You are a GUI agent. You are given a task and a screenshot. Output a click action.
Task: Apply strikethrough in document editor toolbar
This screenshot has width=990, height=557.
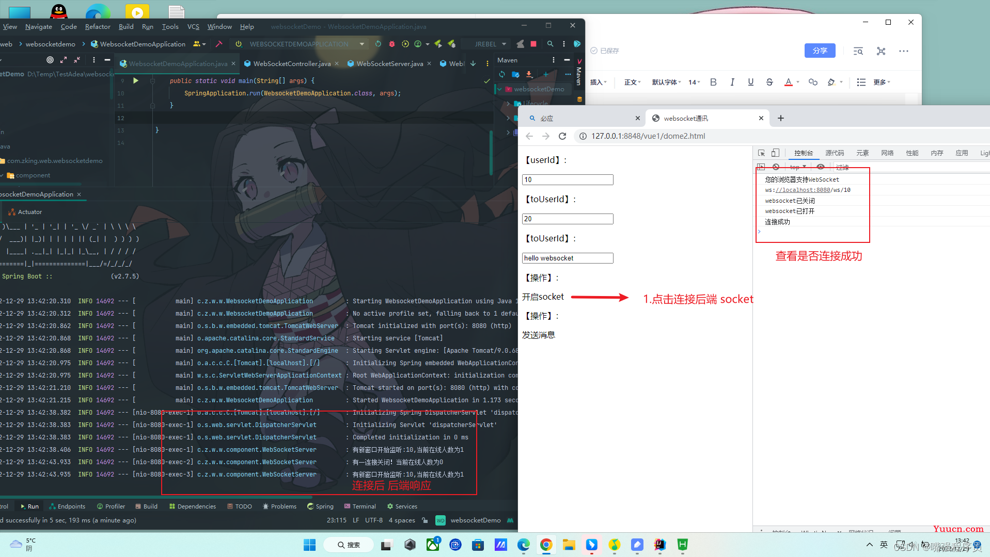pyautogui.click(x=769, y=82)
